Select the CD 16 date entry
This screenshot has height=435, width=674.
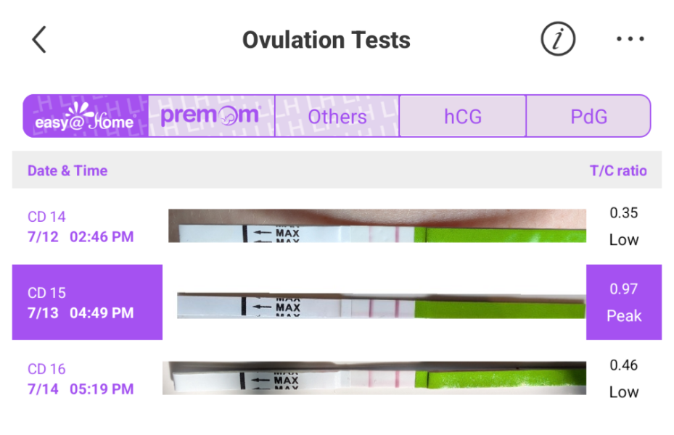pyautogui.click(x=81, y=379)
